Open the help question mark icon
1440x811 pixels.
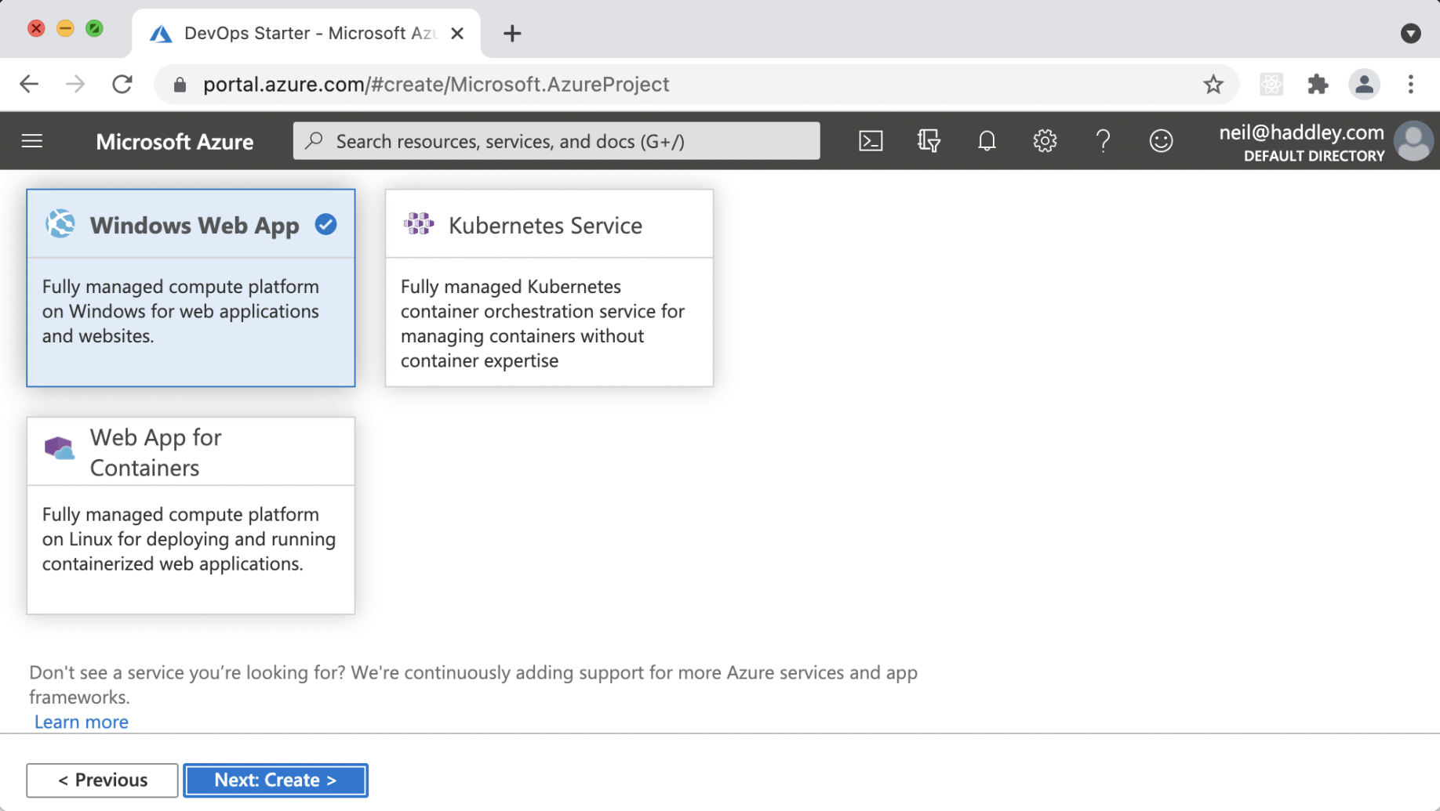1103,141
